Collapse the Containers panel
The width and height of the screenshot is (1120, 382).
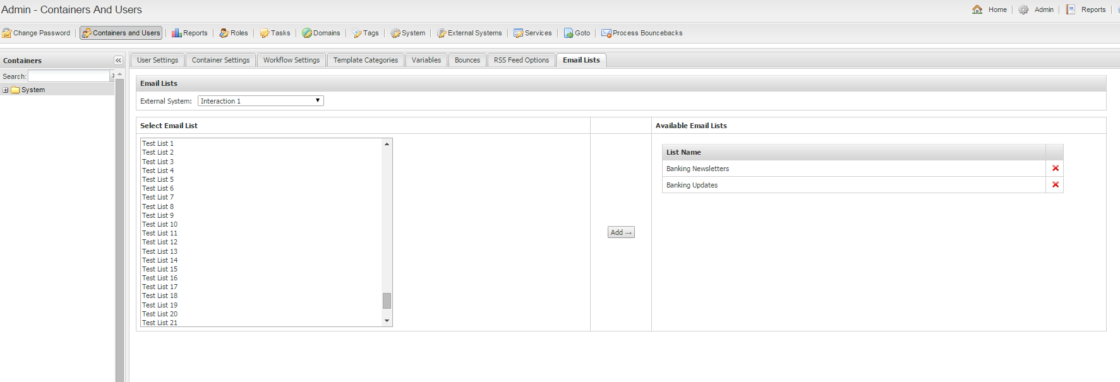118,61
